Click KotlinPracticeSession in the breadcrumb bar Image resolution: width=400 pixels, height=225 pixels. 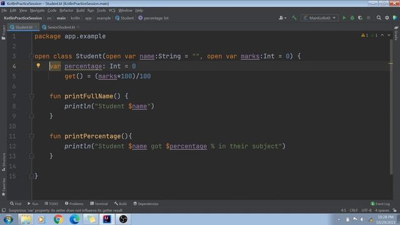pos(23,18)
